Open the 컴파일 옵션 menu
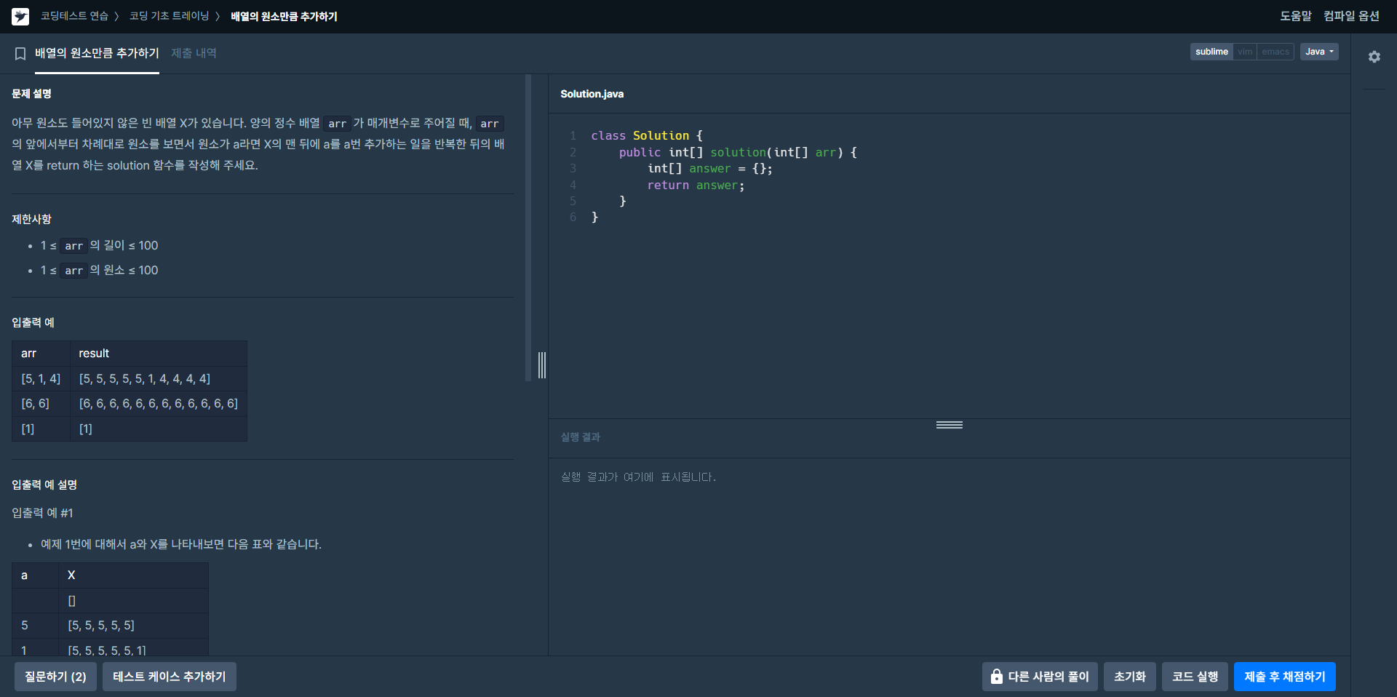1397x697 pixels. coord(1351,16)
